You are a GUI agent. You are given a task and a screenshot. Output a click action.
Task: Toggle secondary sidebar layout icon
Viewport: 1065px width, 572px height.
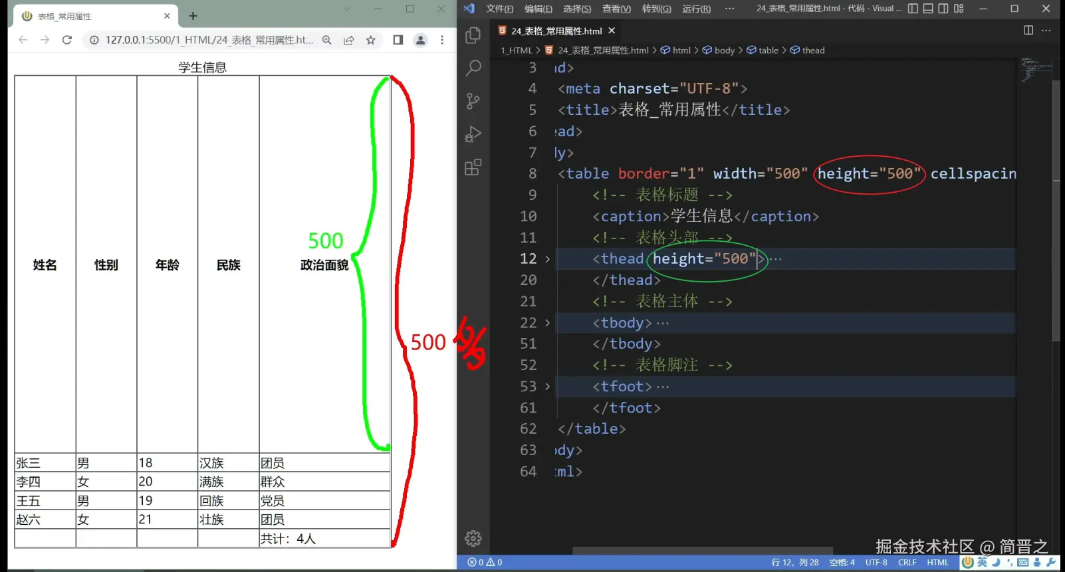(x=943, y=9)
